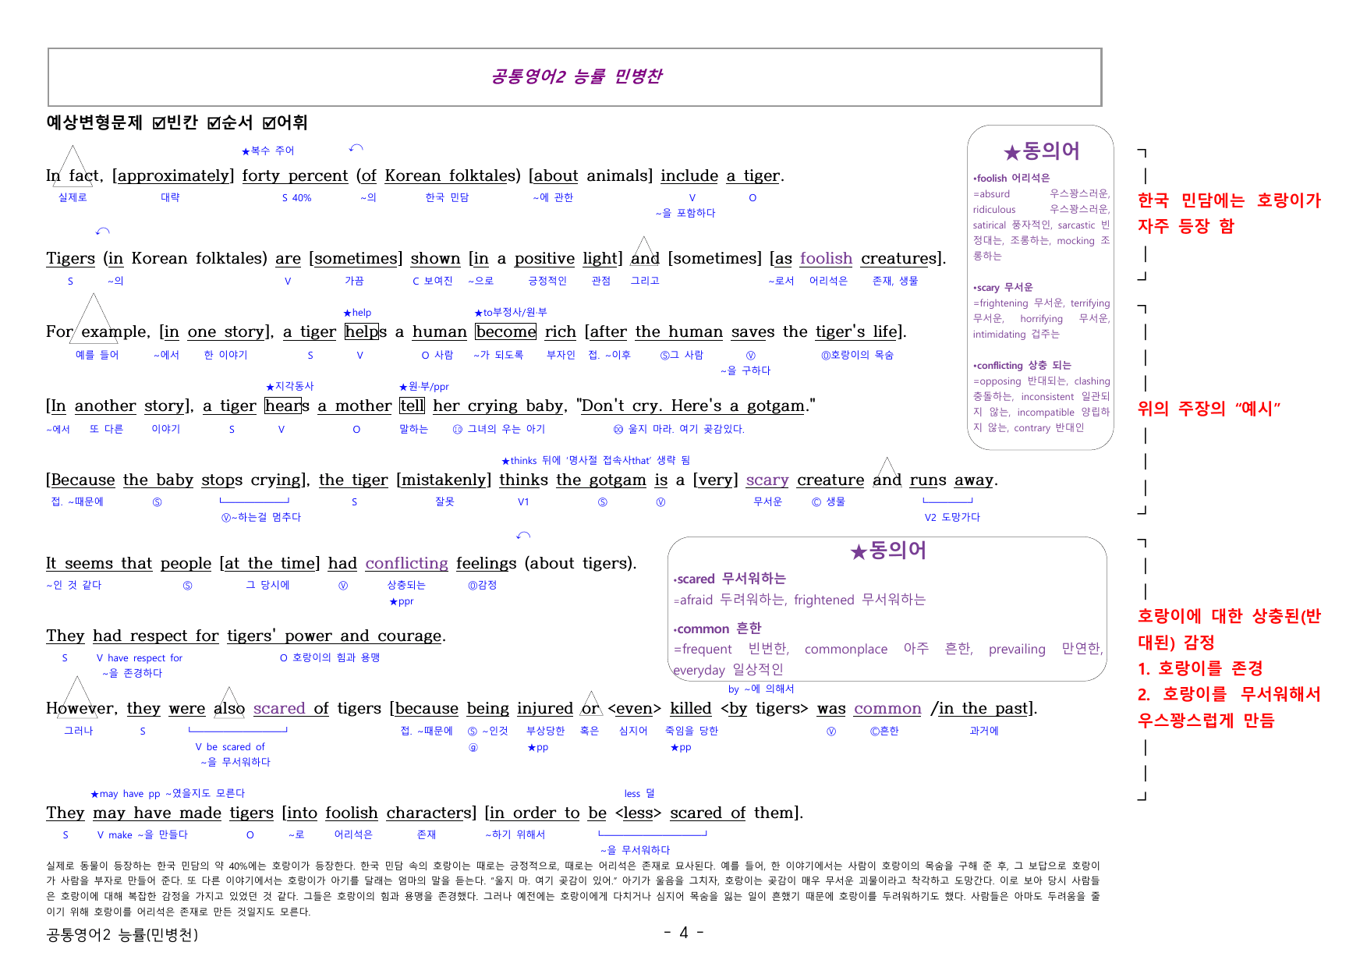Screen dimensions: 1367x967
Task: Click the word "However" starting the sentence
Action: point(82,708)
